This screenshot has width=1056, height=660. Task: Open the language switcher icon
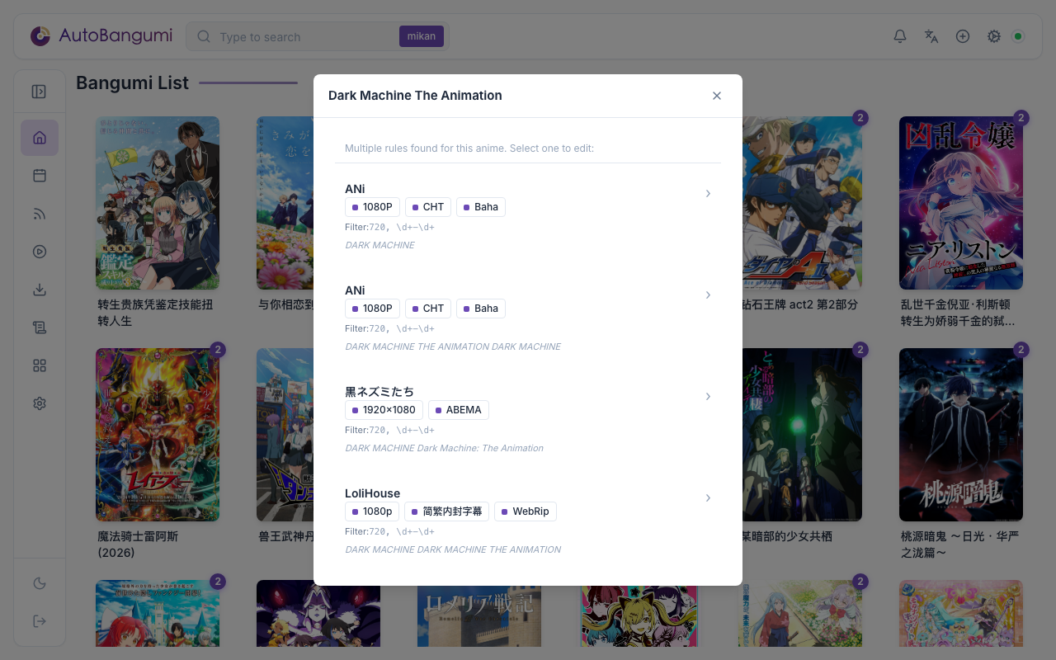point(931,36)
